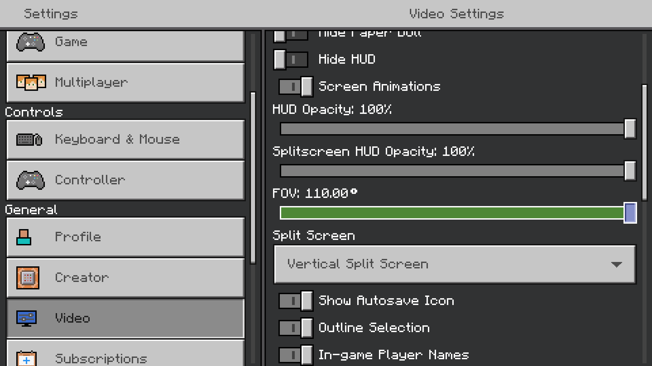This screenshot has width=652, height=366.
Task: Open the Multiplayer settings panel
Action: 126,82
